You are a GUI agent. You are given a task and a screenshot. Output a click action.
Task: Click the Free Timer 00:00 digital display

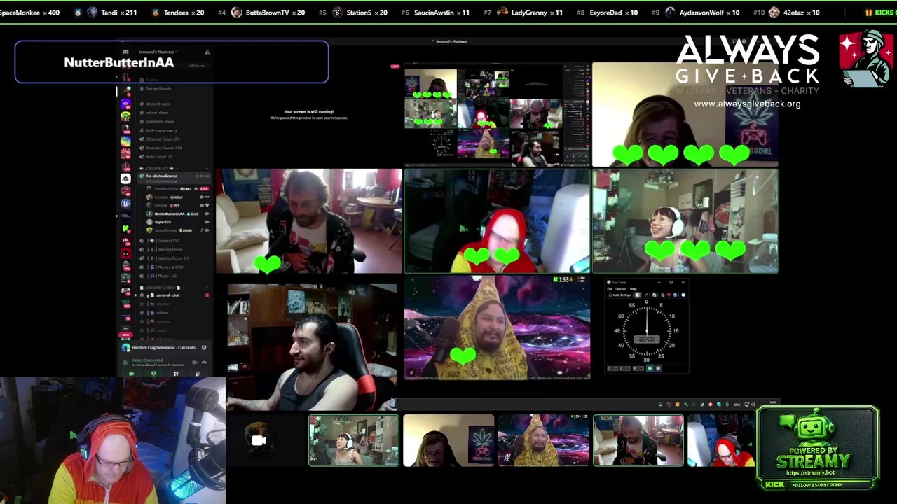click(647, 339)
